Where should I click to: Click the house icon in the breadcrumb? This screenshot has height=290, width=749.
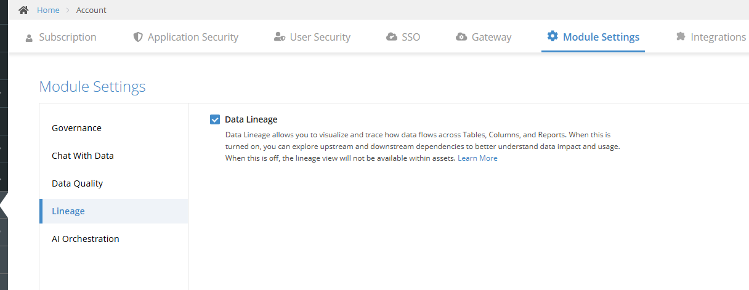(24, 10)
